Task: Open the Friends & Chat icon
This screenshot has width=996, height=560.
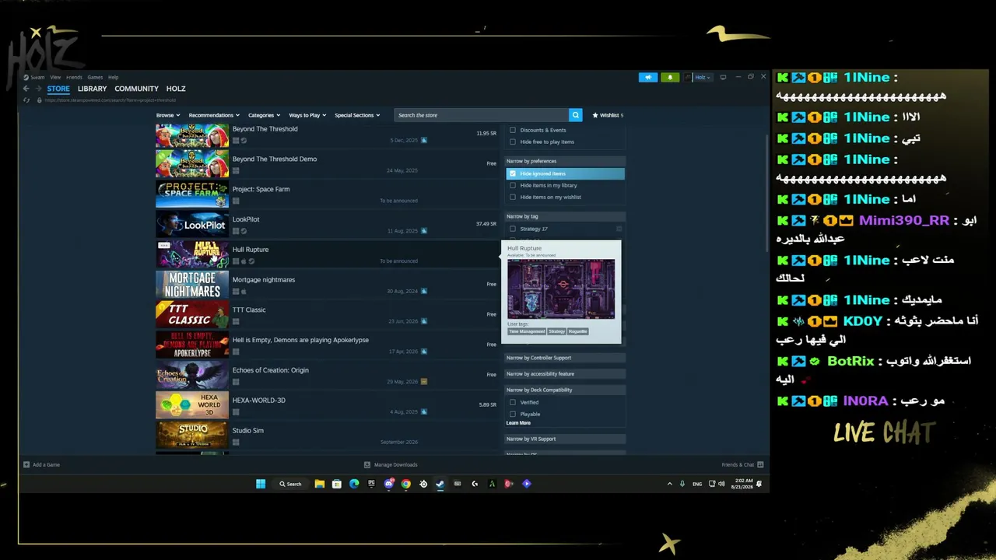Action: (760, 464)
